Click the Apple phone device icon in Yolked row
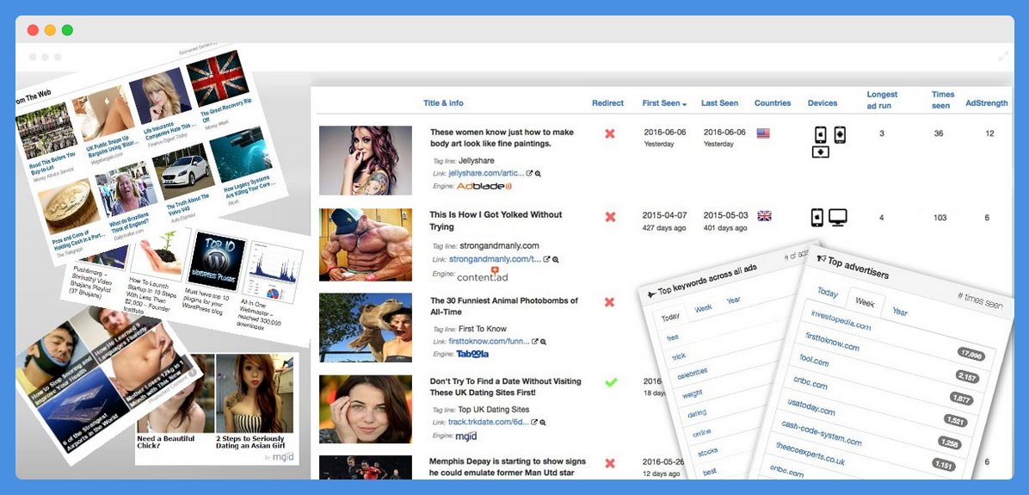The image size is (1029, 495). [817, 217]
